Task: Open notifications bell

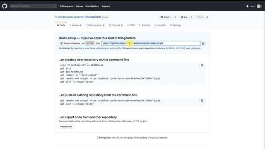Action: tap(248, 6)
